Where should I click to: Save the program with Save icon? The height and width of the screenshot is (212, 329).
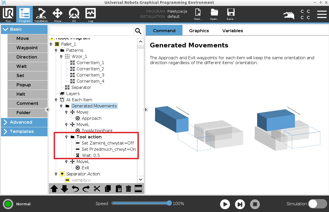(x=231, y=14)
